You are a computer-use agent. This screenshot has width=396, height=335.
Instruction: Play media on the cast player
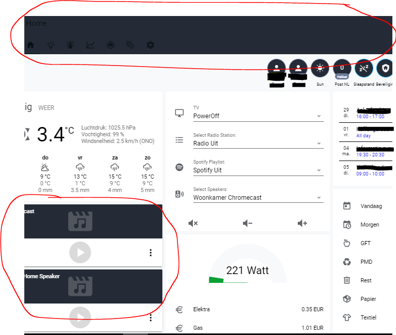coord(80,252)
